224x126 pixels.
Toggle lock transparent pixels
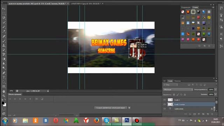click(x=174, y=94)
